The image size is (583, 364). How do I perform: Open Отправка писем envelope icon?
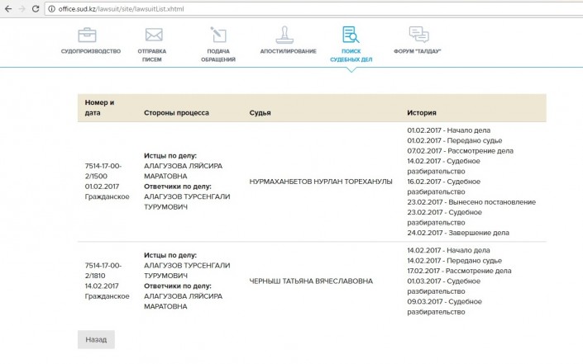click(x=153, y=35)
